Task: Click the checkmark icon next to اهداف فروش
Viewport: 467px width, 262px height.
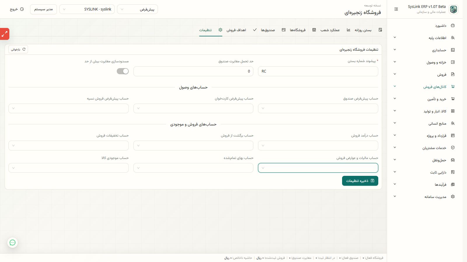Action: tap(255, 30)
